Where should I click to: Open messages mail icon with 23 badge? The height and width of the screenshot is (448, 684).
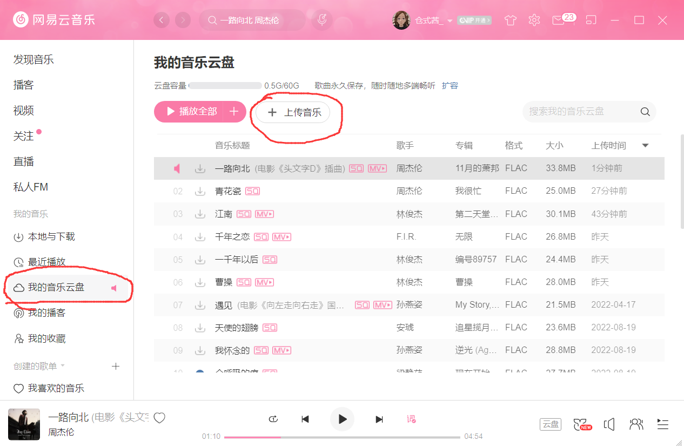point(562,19)
